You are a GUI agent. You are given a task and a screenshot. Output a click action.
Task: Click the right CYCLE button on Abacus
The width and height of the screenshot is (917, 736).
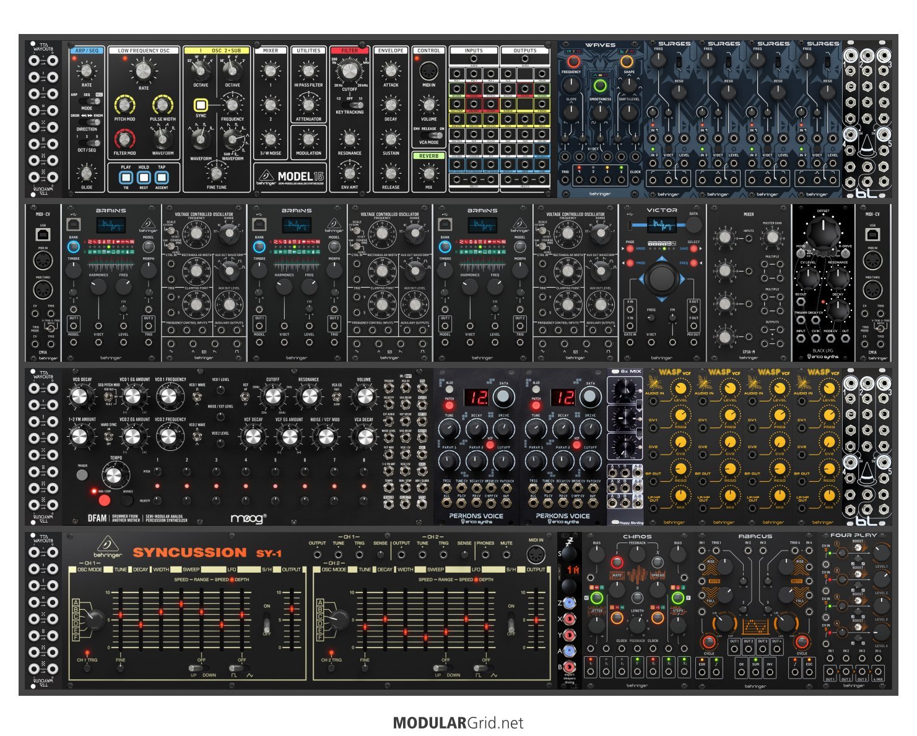[x=802, y=641]
